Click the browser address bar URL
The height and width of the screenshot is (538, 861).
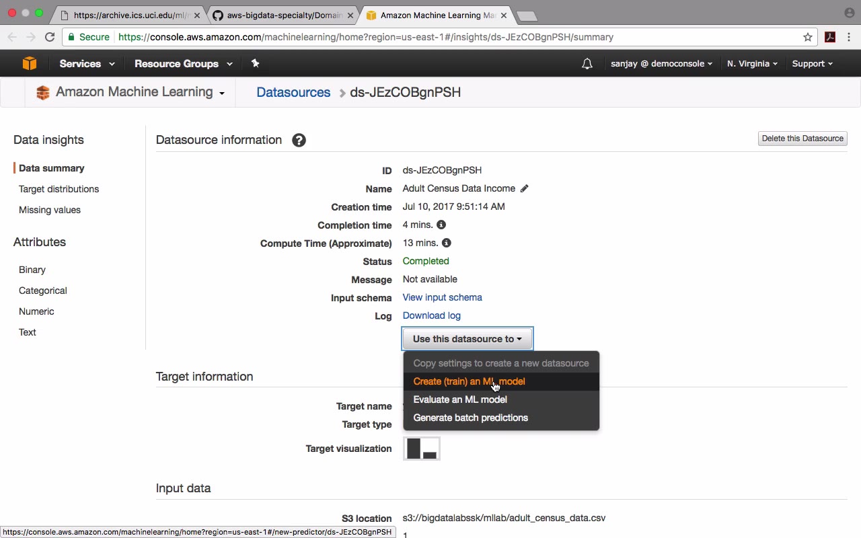pyautogui.click(x=366, y=37)
